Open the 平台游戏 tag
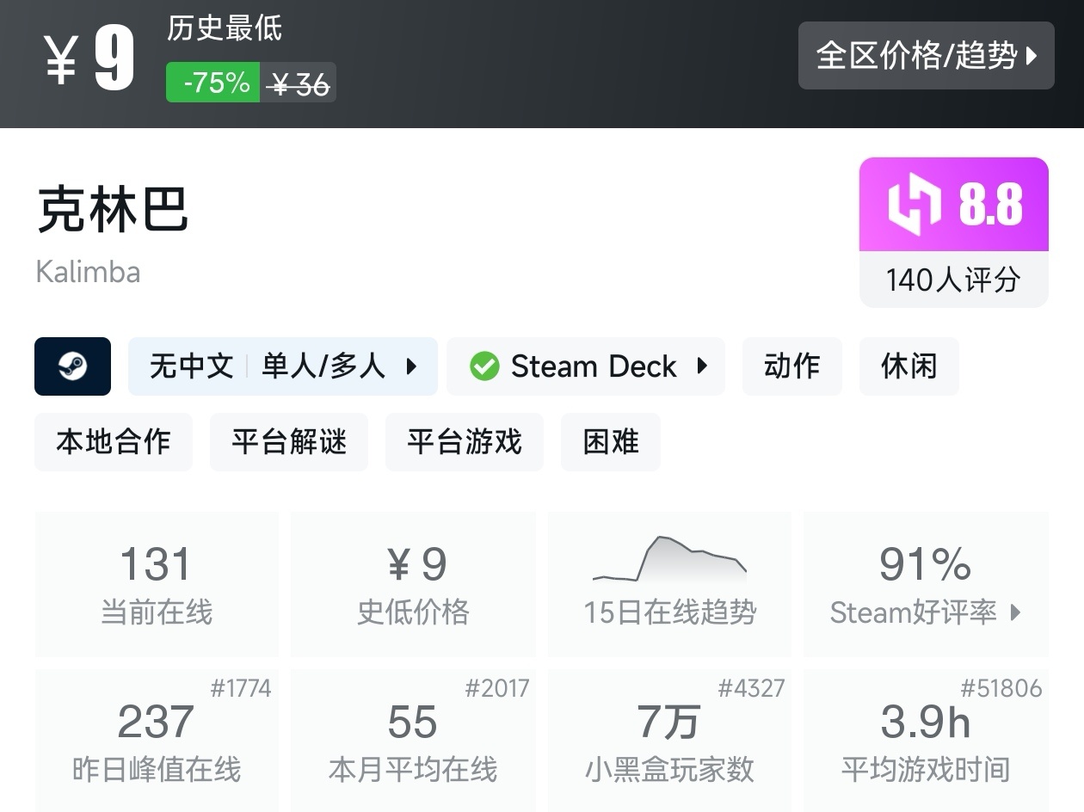The height and width of the screenshot is (812, 1084). pyautogui.click(x=465, y=442)
